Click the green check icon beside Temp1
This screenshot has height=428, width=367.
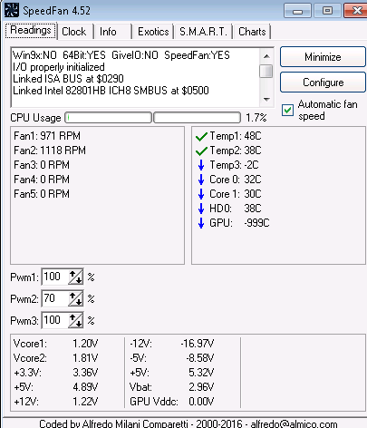[201, 137]
